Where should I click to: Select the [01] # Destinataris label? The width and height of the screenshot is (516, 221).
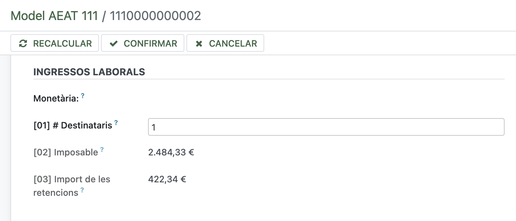tap(73, 125)
